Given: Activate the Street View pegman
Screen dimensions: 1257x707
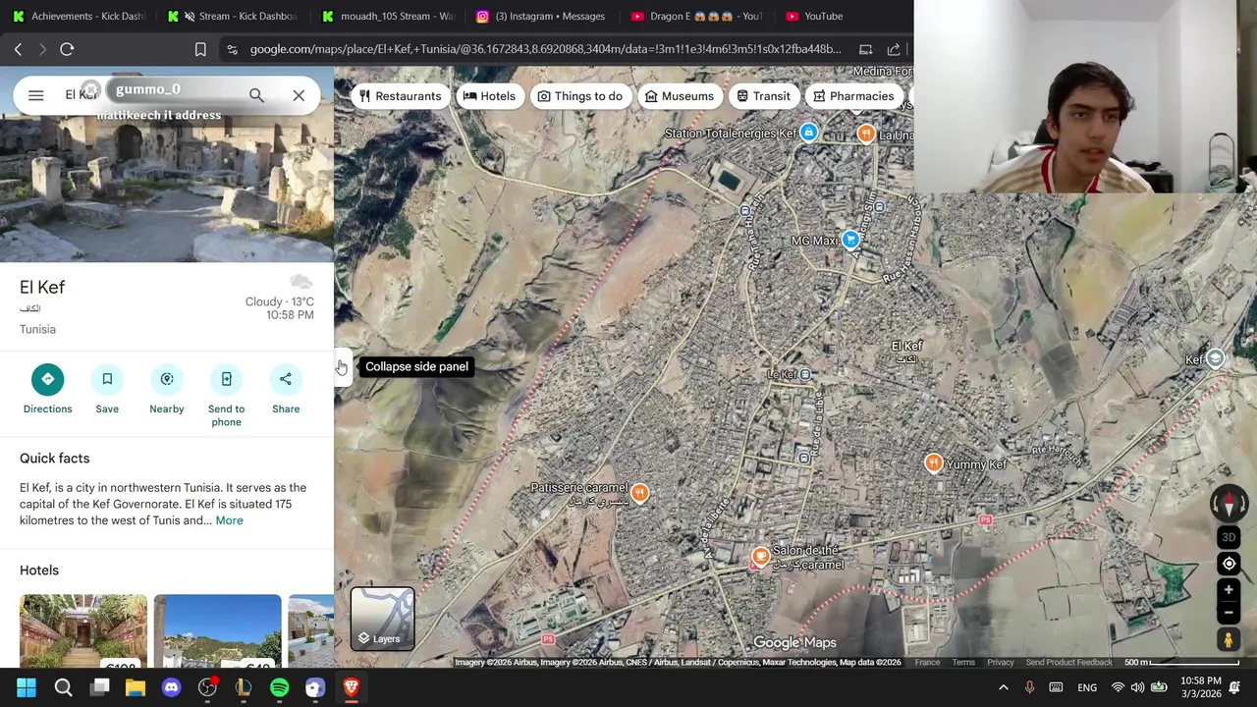Looking at the screenshot, I should pyautogui.click(x=1228, y=639).
